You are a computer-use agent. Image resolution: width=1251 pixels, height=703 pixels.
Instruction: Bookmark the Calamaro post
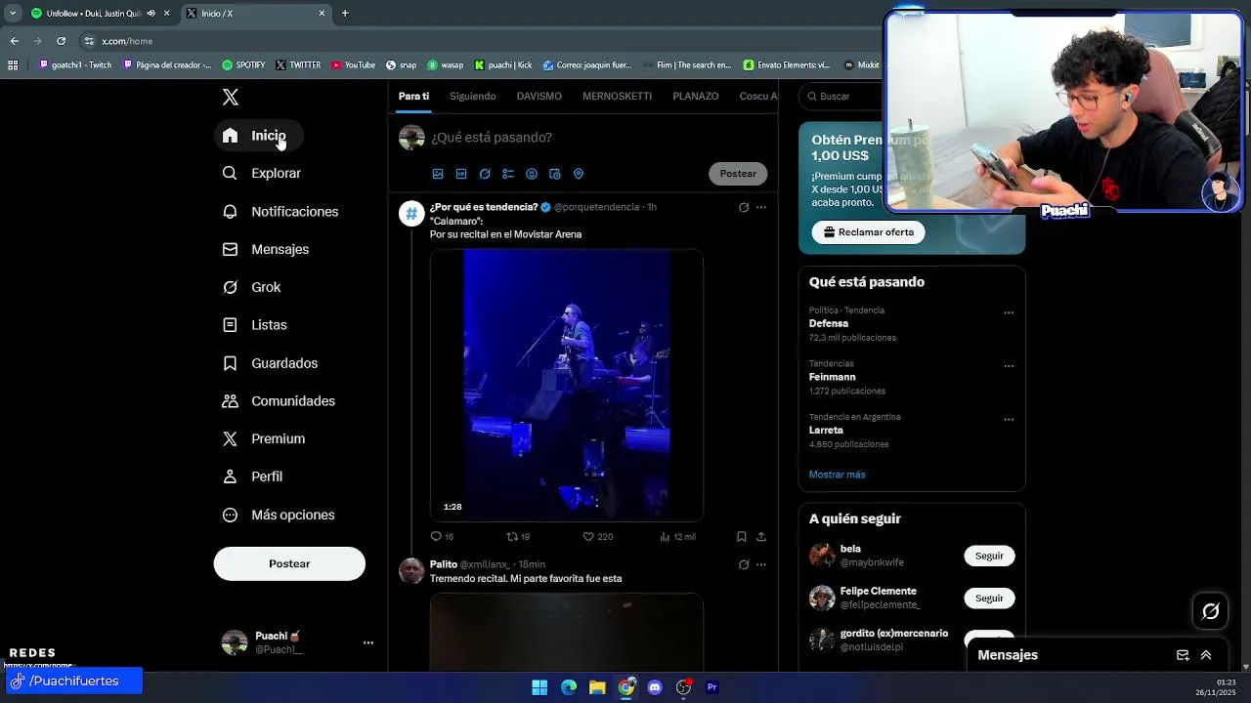click(x=742, y=537)
